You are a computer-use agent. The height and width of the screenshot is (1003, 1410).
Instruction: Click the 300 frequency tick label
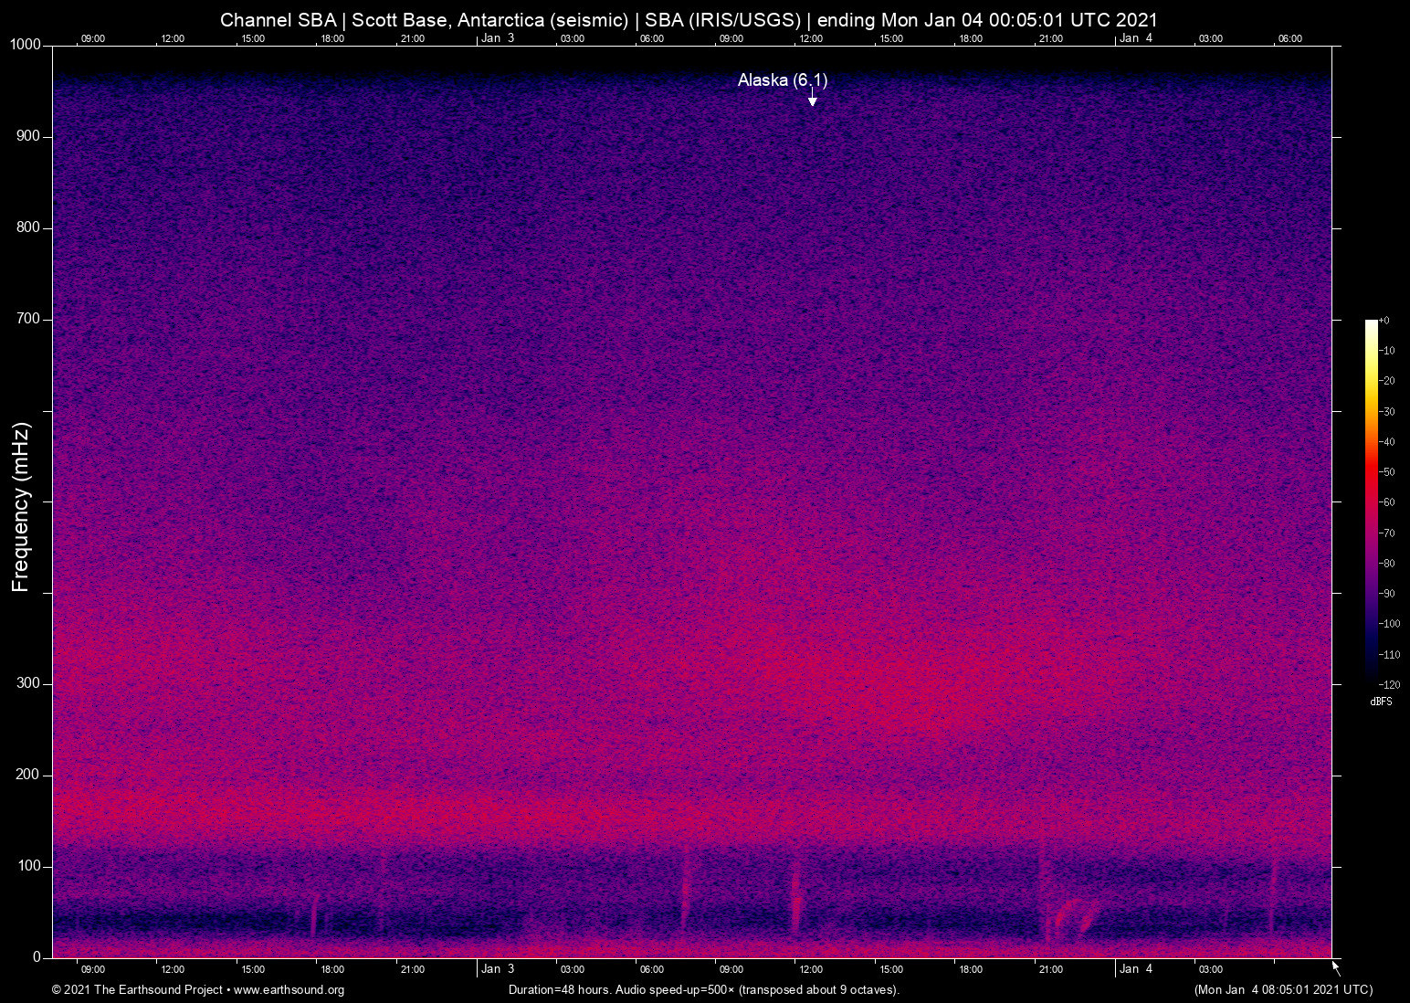coord(28,683)
